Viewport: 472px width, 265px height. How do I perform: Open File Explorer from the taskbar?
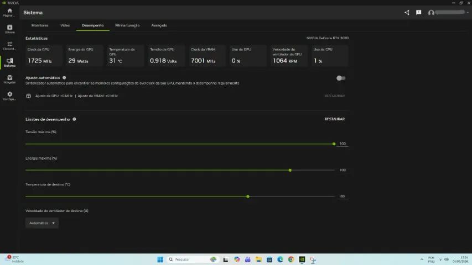(x=258, y=259)
